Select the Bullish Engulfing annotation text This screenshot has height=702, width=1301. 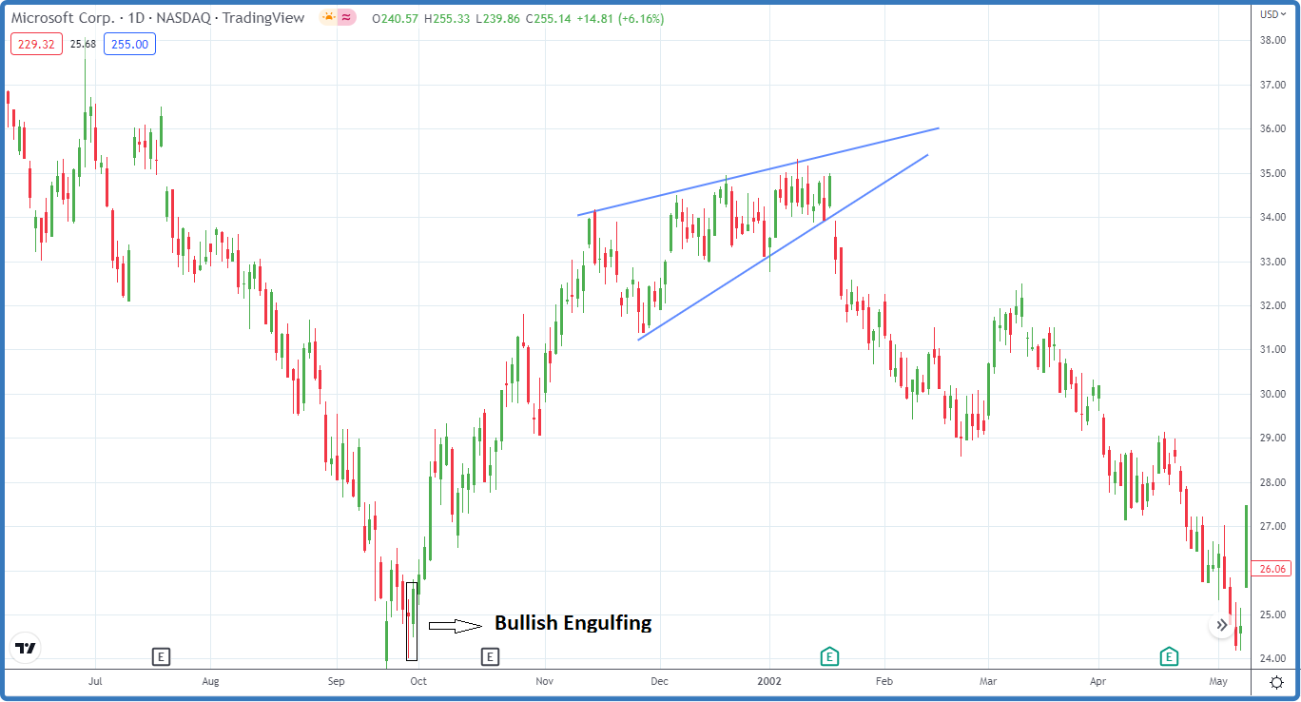pyautogui.click(x=573, y=623)
